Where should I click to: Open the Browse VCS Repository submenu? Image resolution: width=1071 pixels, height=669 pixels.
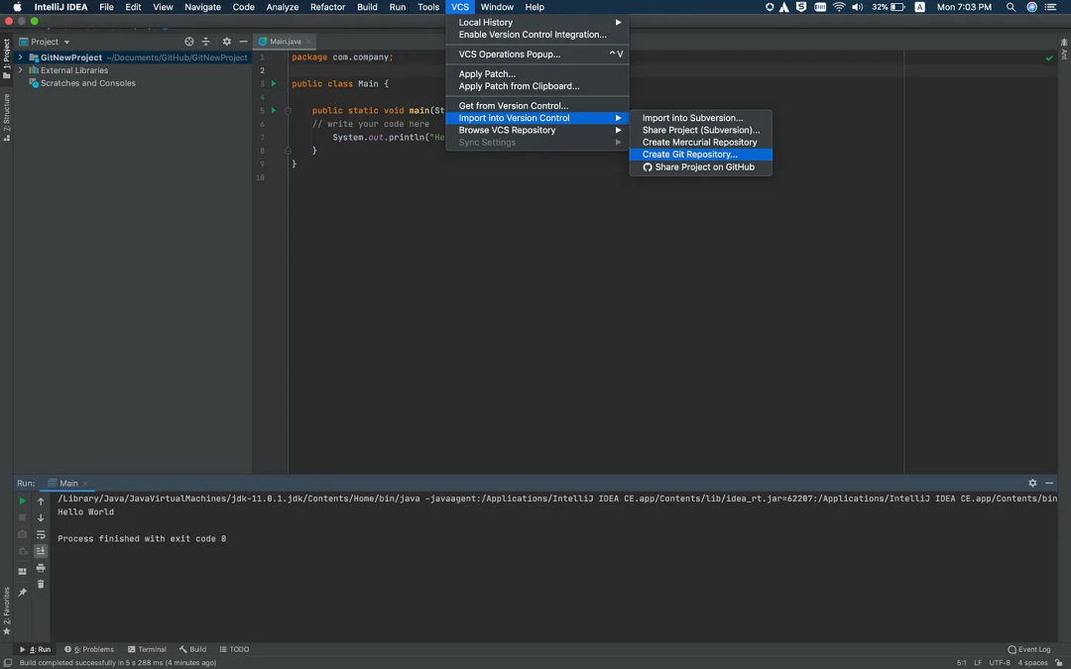point(536,130)
